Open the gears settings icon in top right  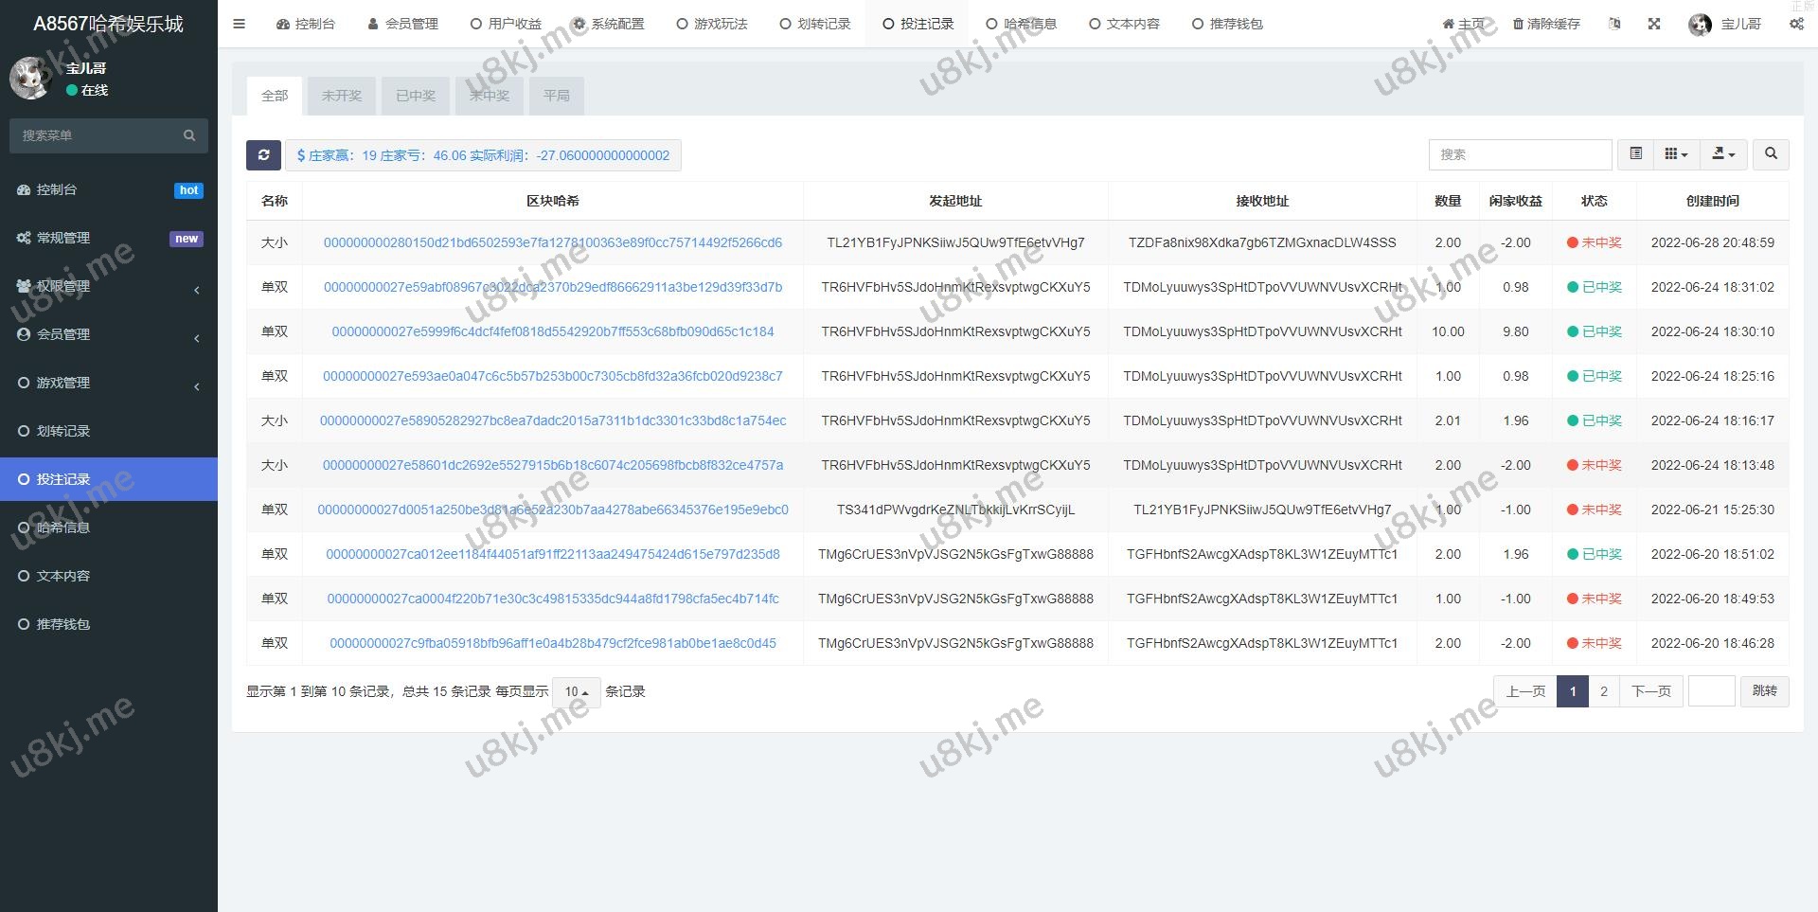coord(1796,24)
